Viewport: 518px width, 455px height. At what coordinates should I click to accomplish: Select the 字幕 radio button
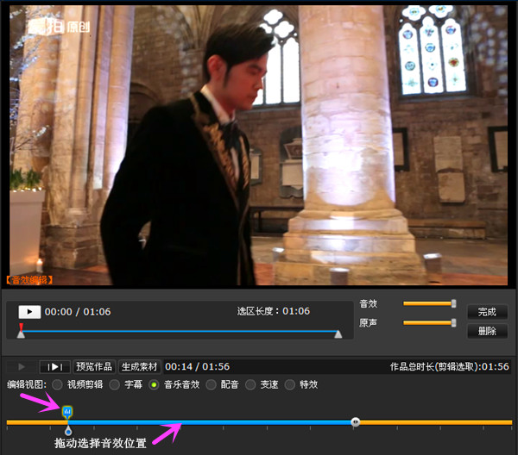point(114,384)
